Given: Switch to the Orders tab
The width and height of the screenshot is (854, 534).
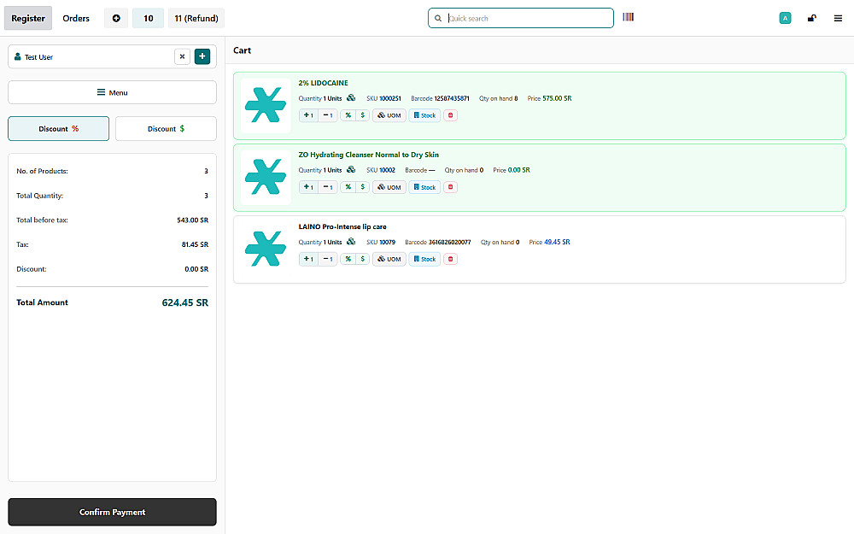Looking at the screenshot, I should point(76,18).
